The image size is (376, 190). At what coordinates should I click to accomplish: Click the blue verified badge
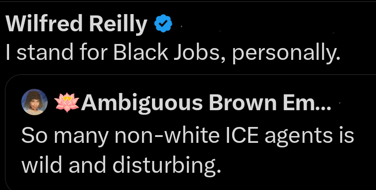click(x=164, y=24)
